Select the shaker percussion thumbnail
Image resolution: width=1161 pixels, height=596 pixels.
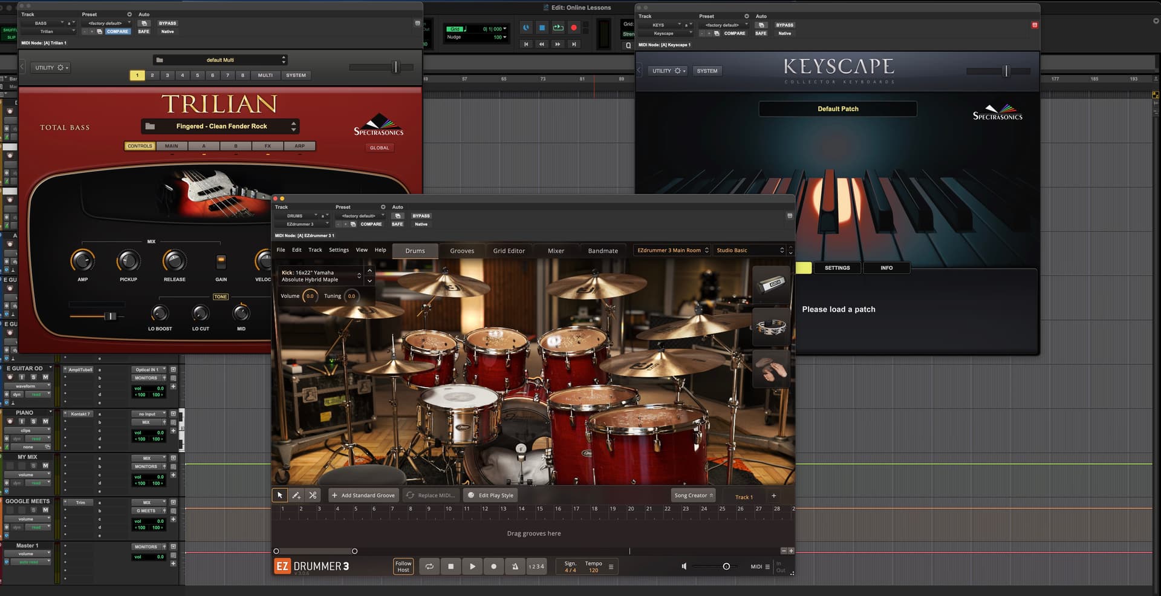point(772,284)
